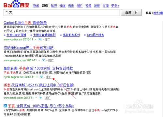Click the Suning icon before 手表 全网底价
The image size is (163, 117).
click(x=5, y=106)
